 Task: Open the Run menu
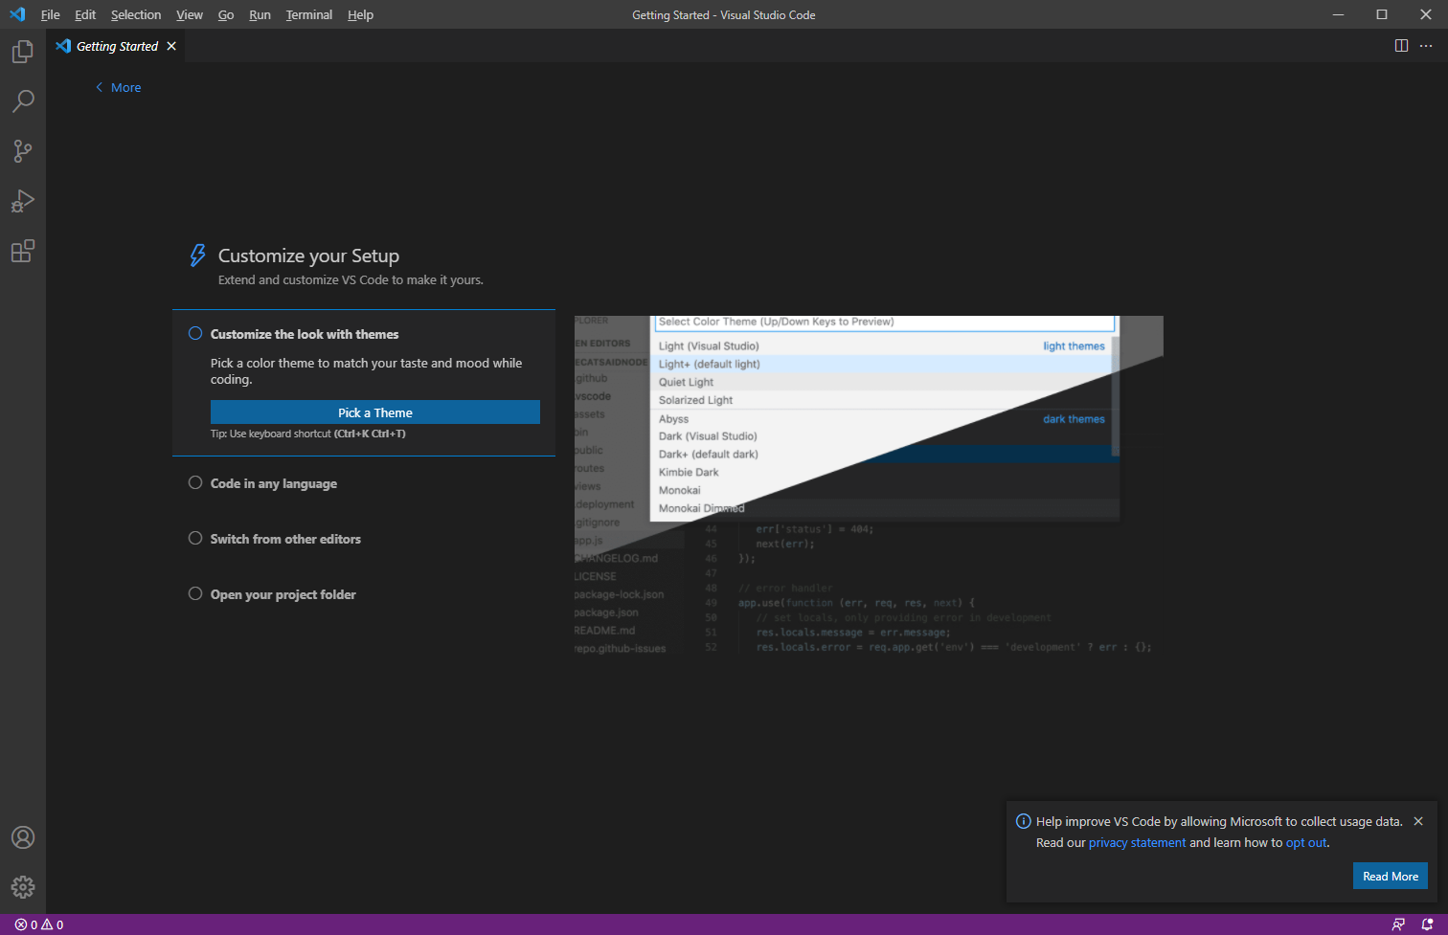(260, 14)
